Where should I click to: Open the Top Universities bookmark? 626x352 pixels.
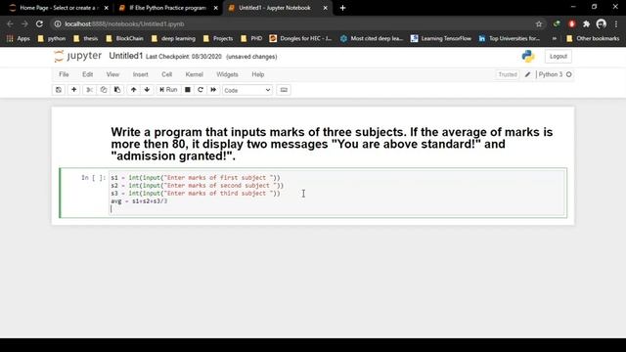point(510,39)
